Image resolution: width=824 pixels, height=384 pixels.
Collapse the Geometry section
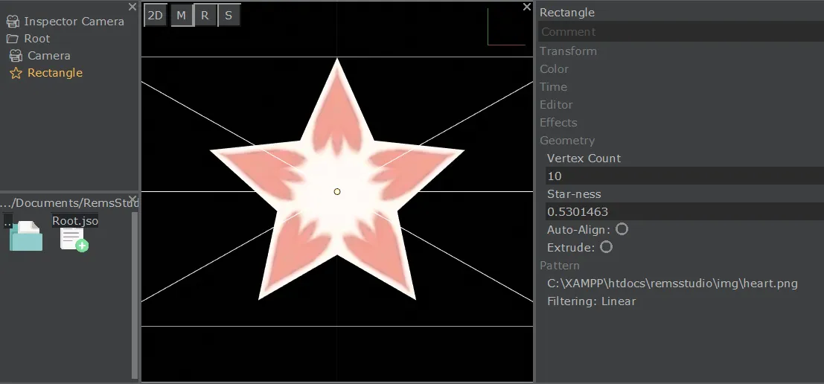[x=567, y=140]
